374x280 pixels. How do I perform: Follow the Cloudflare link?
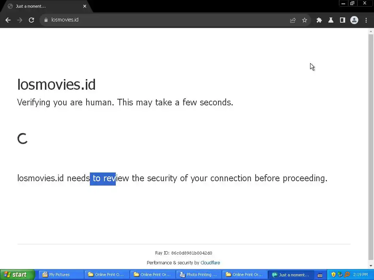coord(210,262)
